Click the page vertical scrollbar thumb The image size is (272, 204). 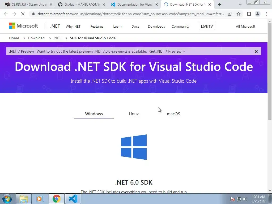(x=270, y=71)
